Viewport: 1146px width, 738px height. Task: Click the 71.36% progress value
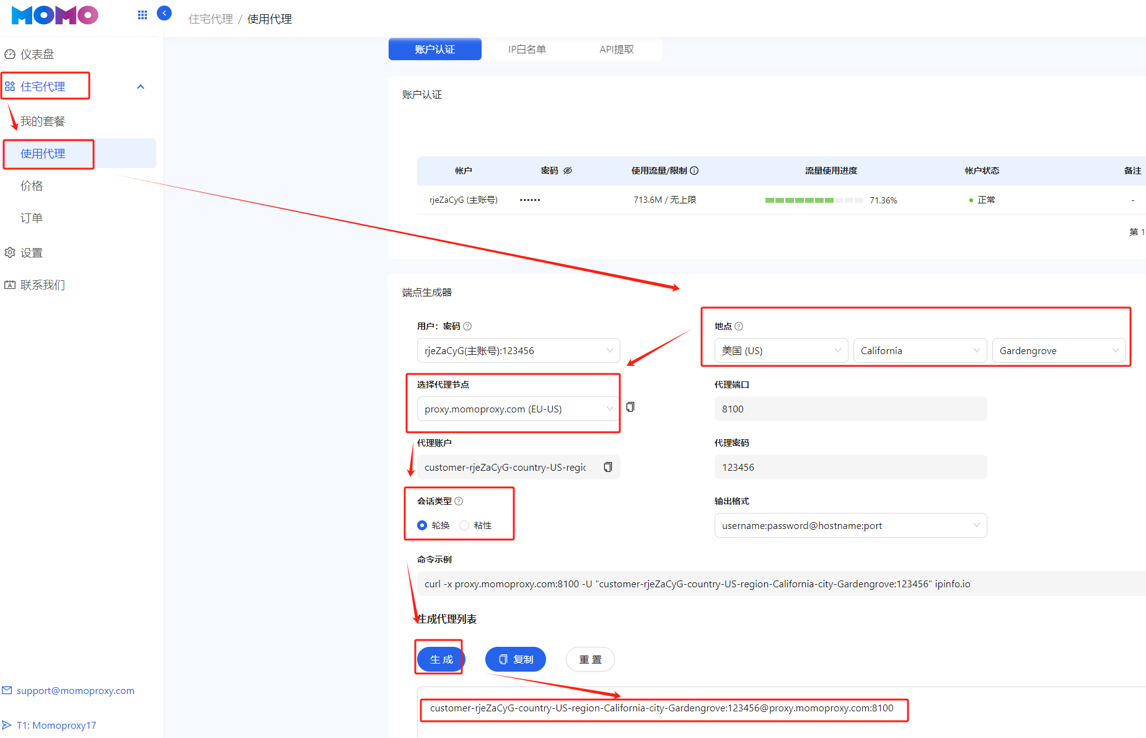883,200
